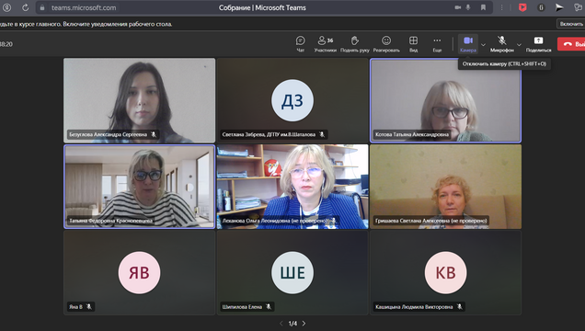Click the circled-number extension icon
The image size is (585, 331).
pyautogui.click(x=541, y=7)
